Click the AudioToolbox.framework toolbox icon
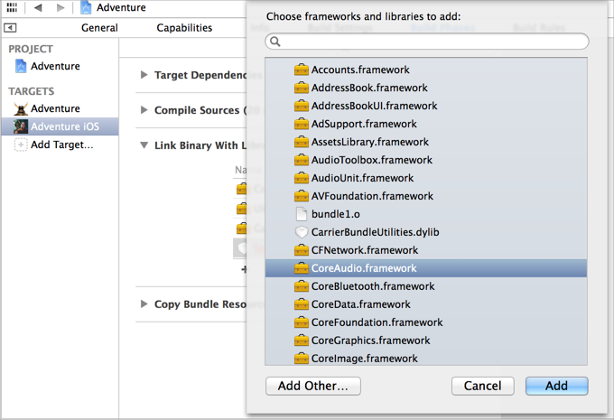This screenshot has width=614, height=420. click(301, 160)
